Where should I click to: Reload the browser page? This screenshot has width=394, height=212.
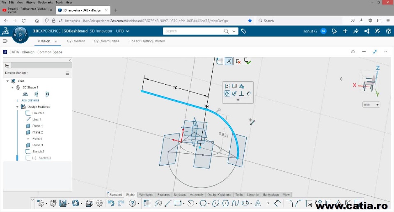coord(24,21)
